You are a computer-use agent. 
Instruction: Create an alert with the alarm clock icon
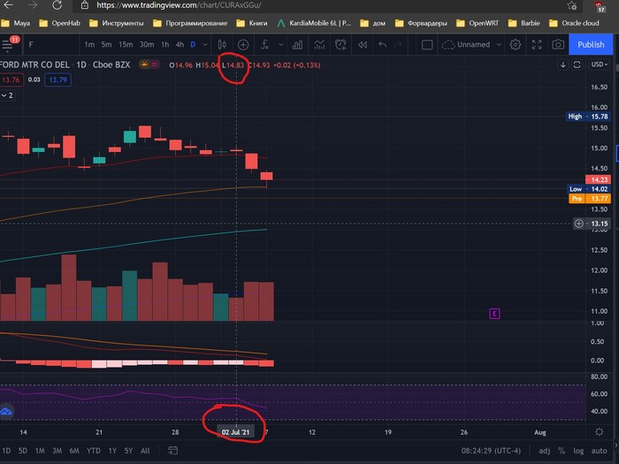pos(340,44)
